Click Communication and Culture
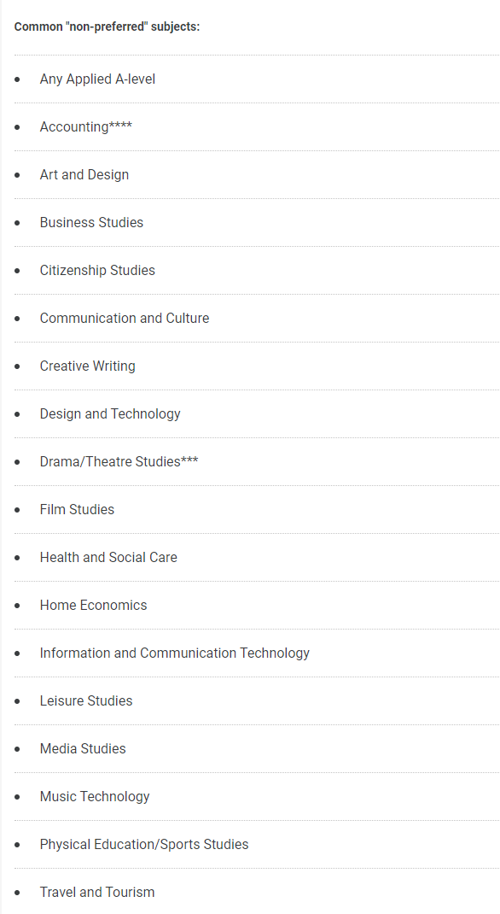The height and width of the screenshot is (914, 500). pos(125,319)
